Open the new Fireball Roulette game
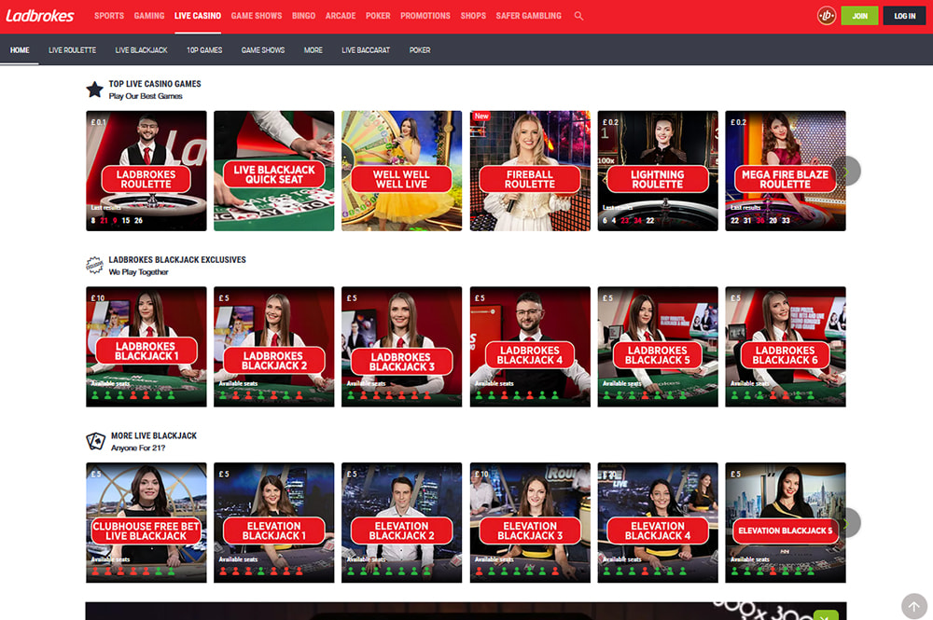This screenshot has height=620, width=933. click(530, 171)
